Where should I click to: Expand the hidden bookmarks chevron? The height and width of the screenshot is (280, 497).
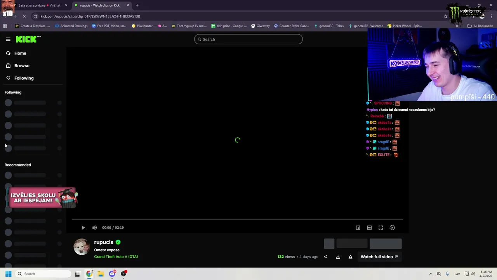[x=457, y=26]
